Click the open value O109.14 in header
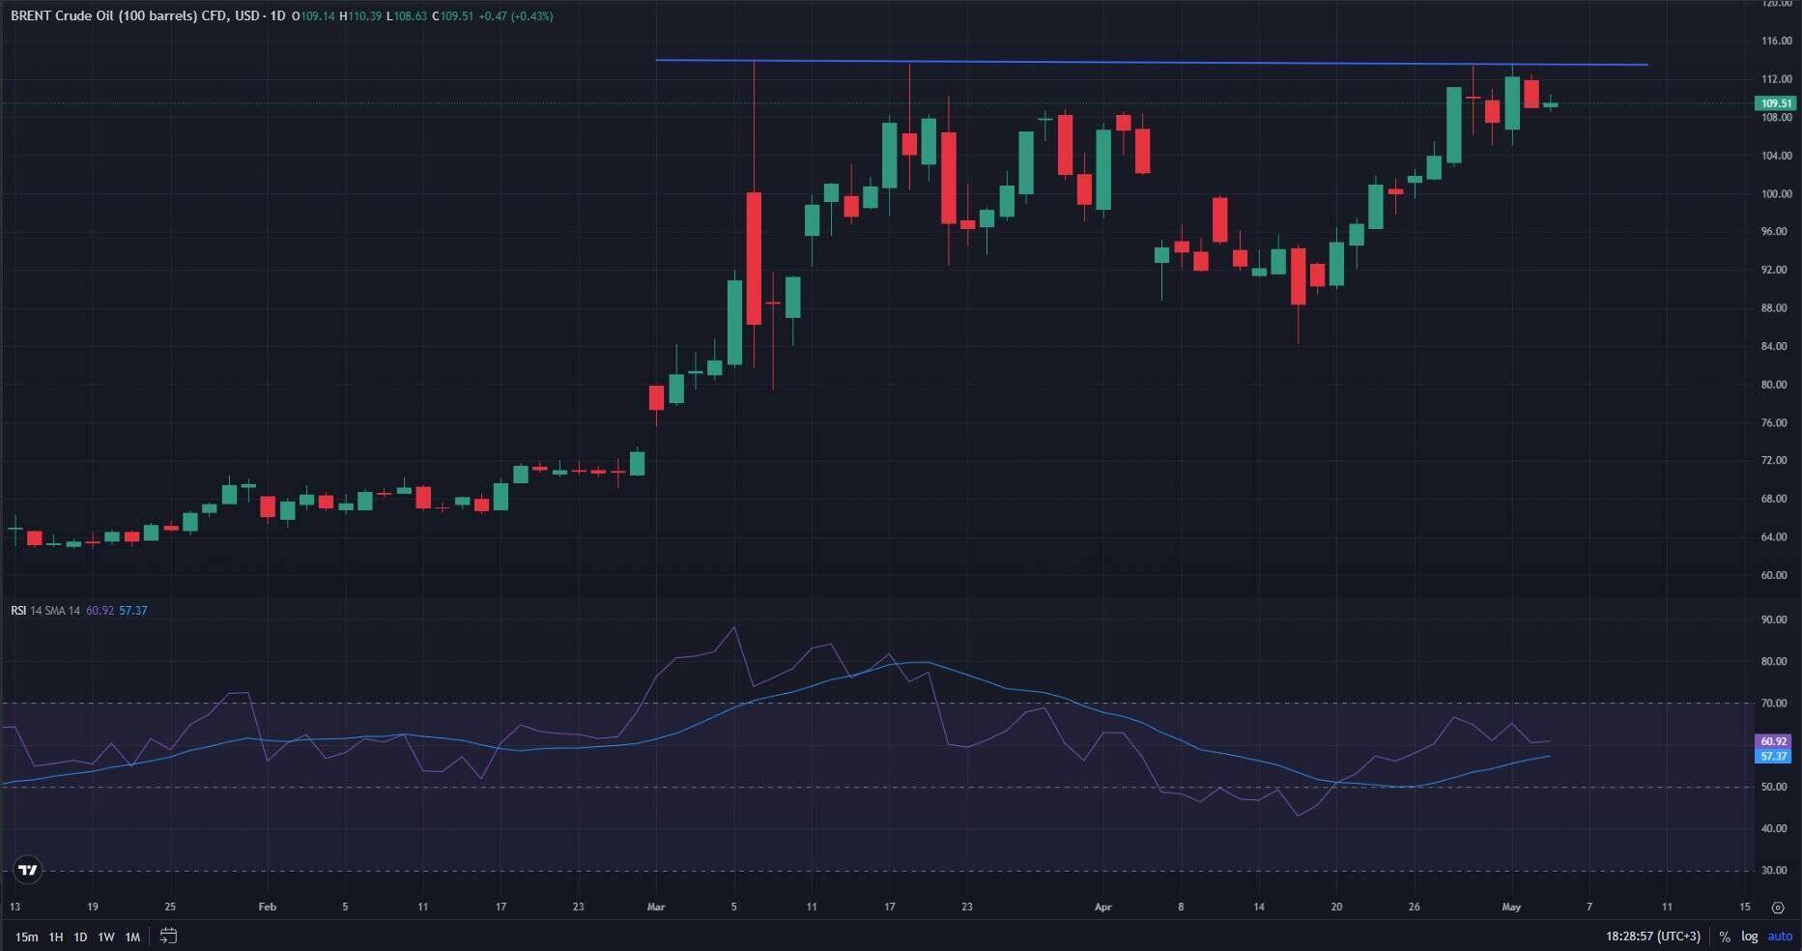The image size is (1802, 951). coord(314,16)
